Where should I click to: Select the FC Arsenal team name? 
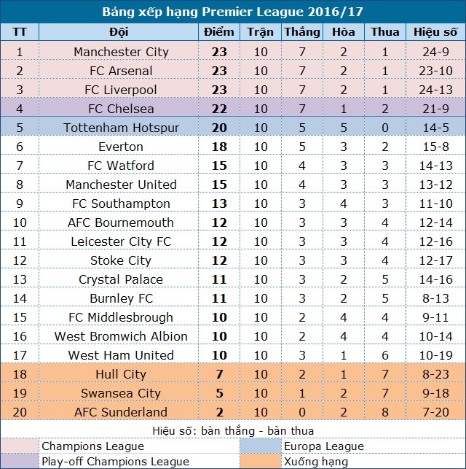[x=121, y=71]
